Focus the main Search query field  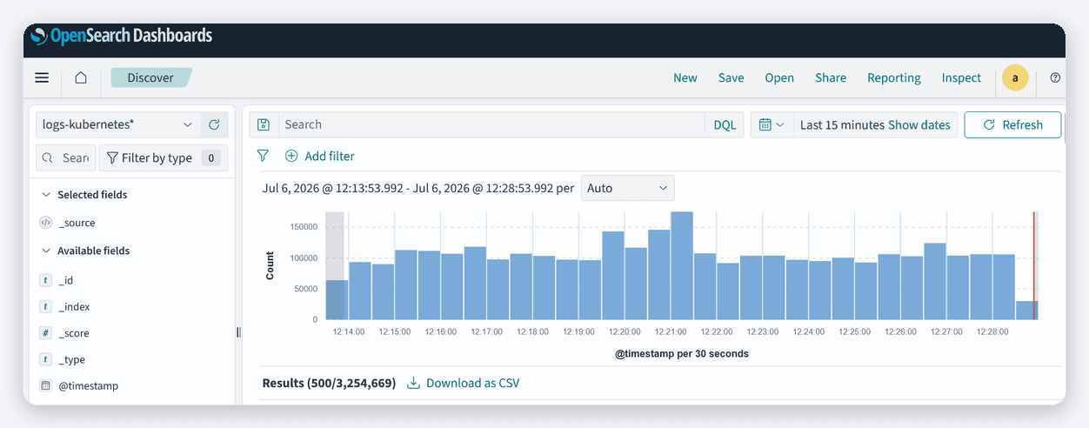[491, 124]
